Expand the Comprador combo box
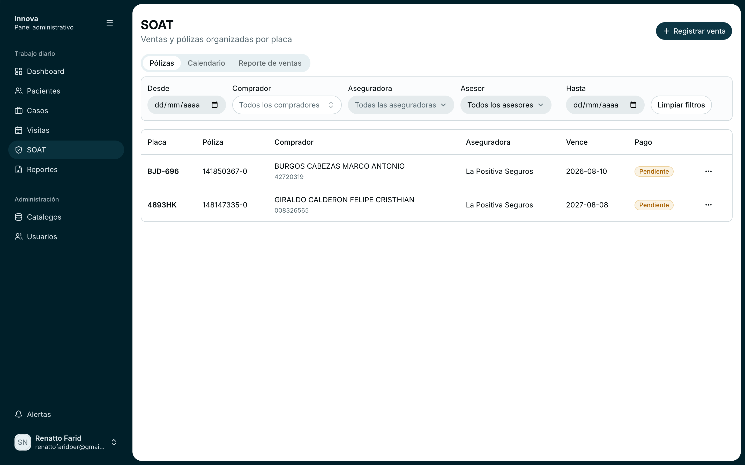This screenshot has width=745, height=465. tap(287, 105)
